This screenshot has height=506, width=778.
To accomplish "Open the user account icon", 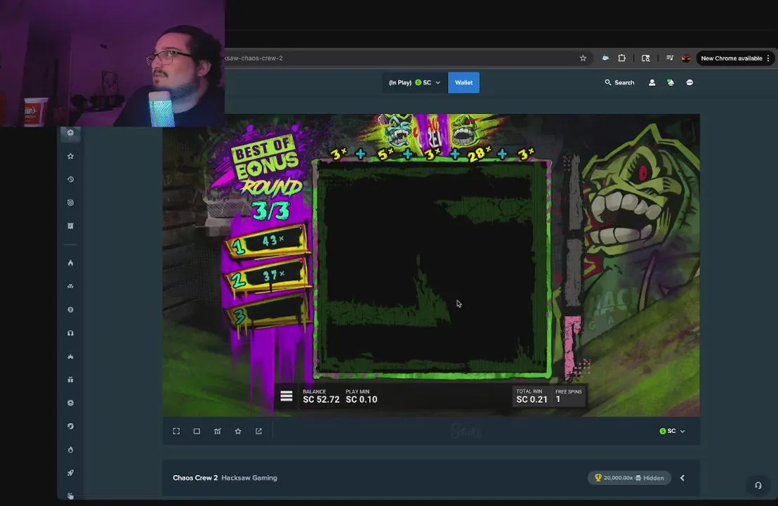I will coord(652,82).
